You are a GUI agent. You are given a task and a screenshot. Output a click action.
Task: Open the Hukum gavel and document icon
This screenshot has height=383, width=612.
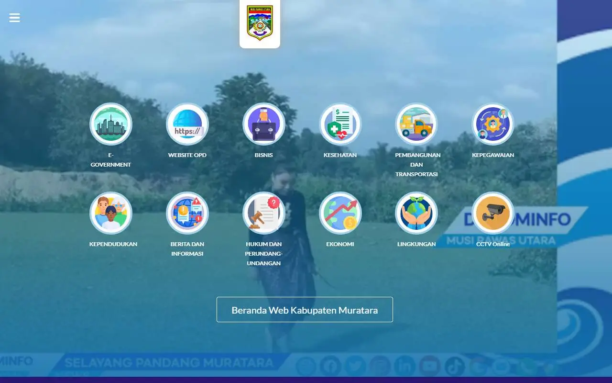point(264,213)
